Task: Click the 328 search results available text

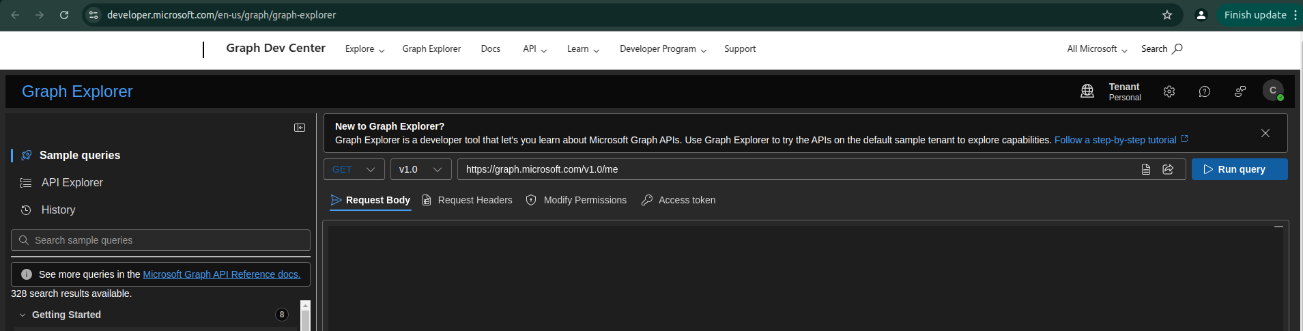Action: [x=71, y=293]
